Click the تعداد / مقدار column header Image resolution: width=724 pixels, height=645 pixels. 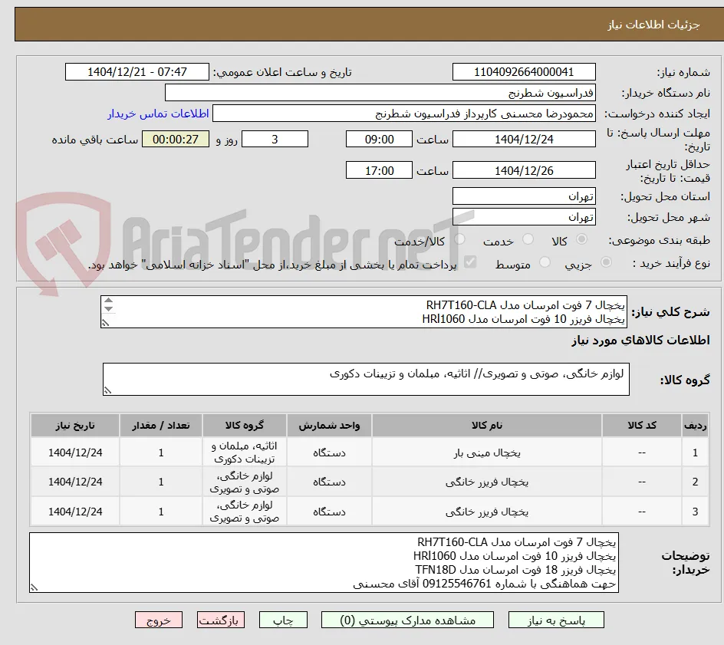click(161, 425)
